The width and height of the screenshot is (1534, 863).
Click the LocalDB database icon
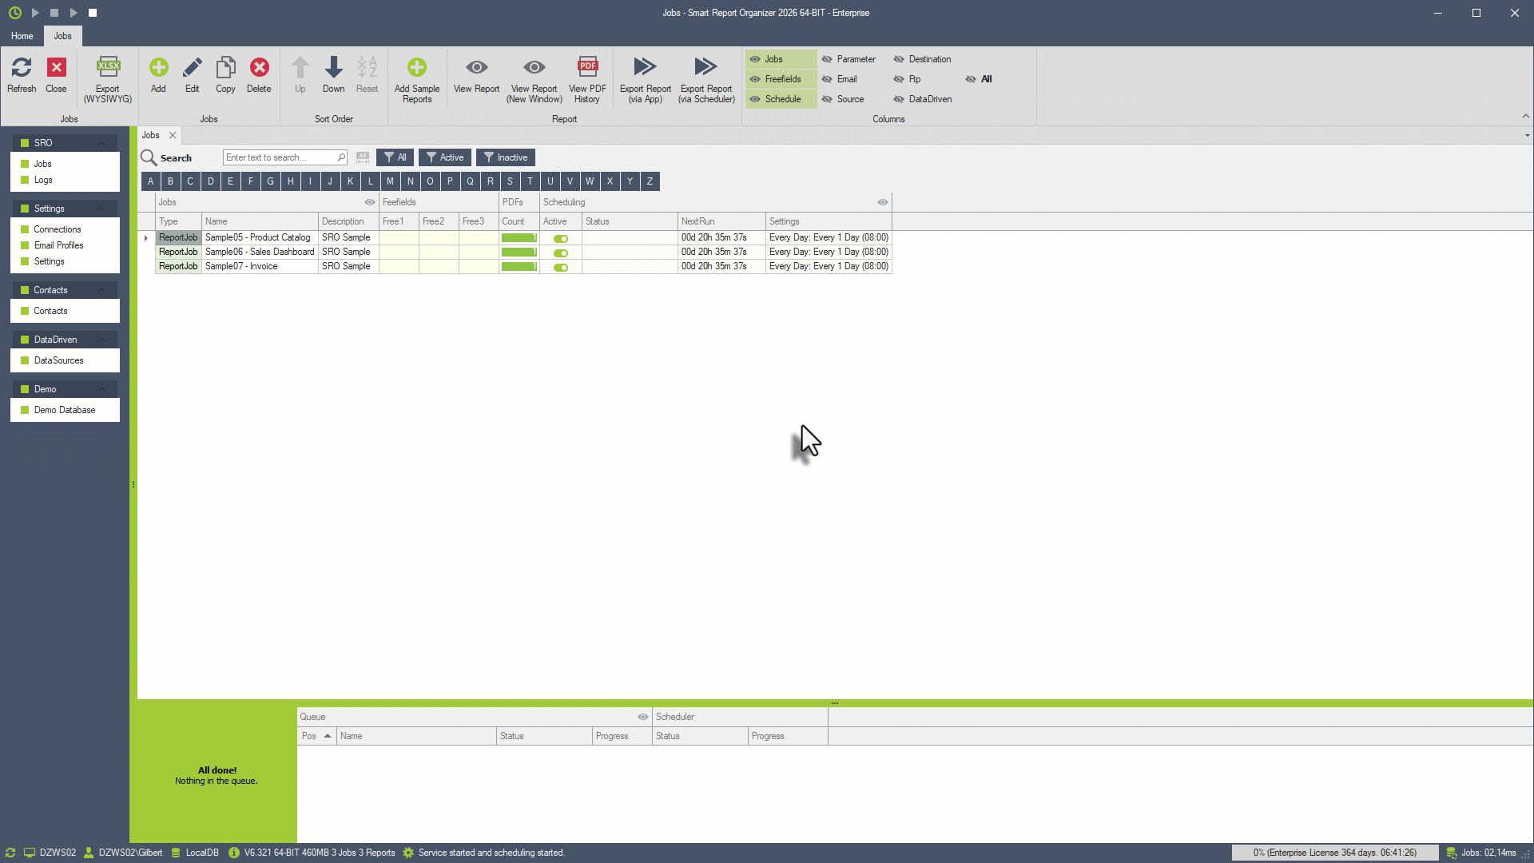click(x=176, y=853)
